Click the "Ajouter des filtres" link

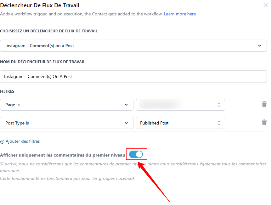pos(23,141)
